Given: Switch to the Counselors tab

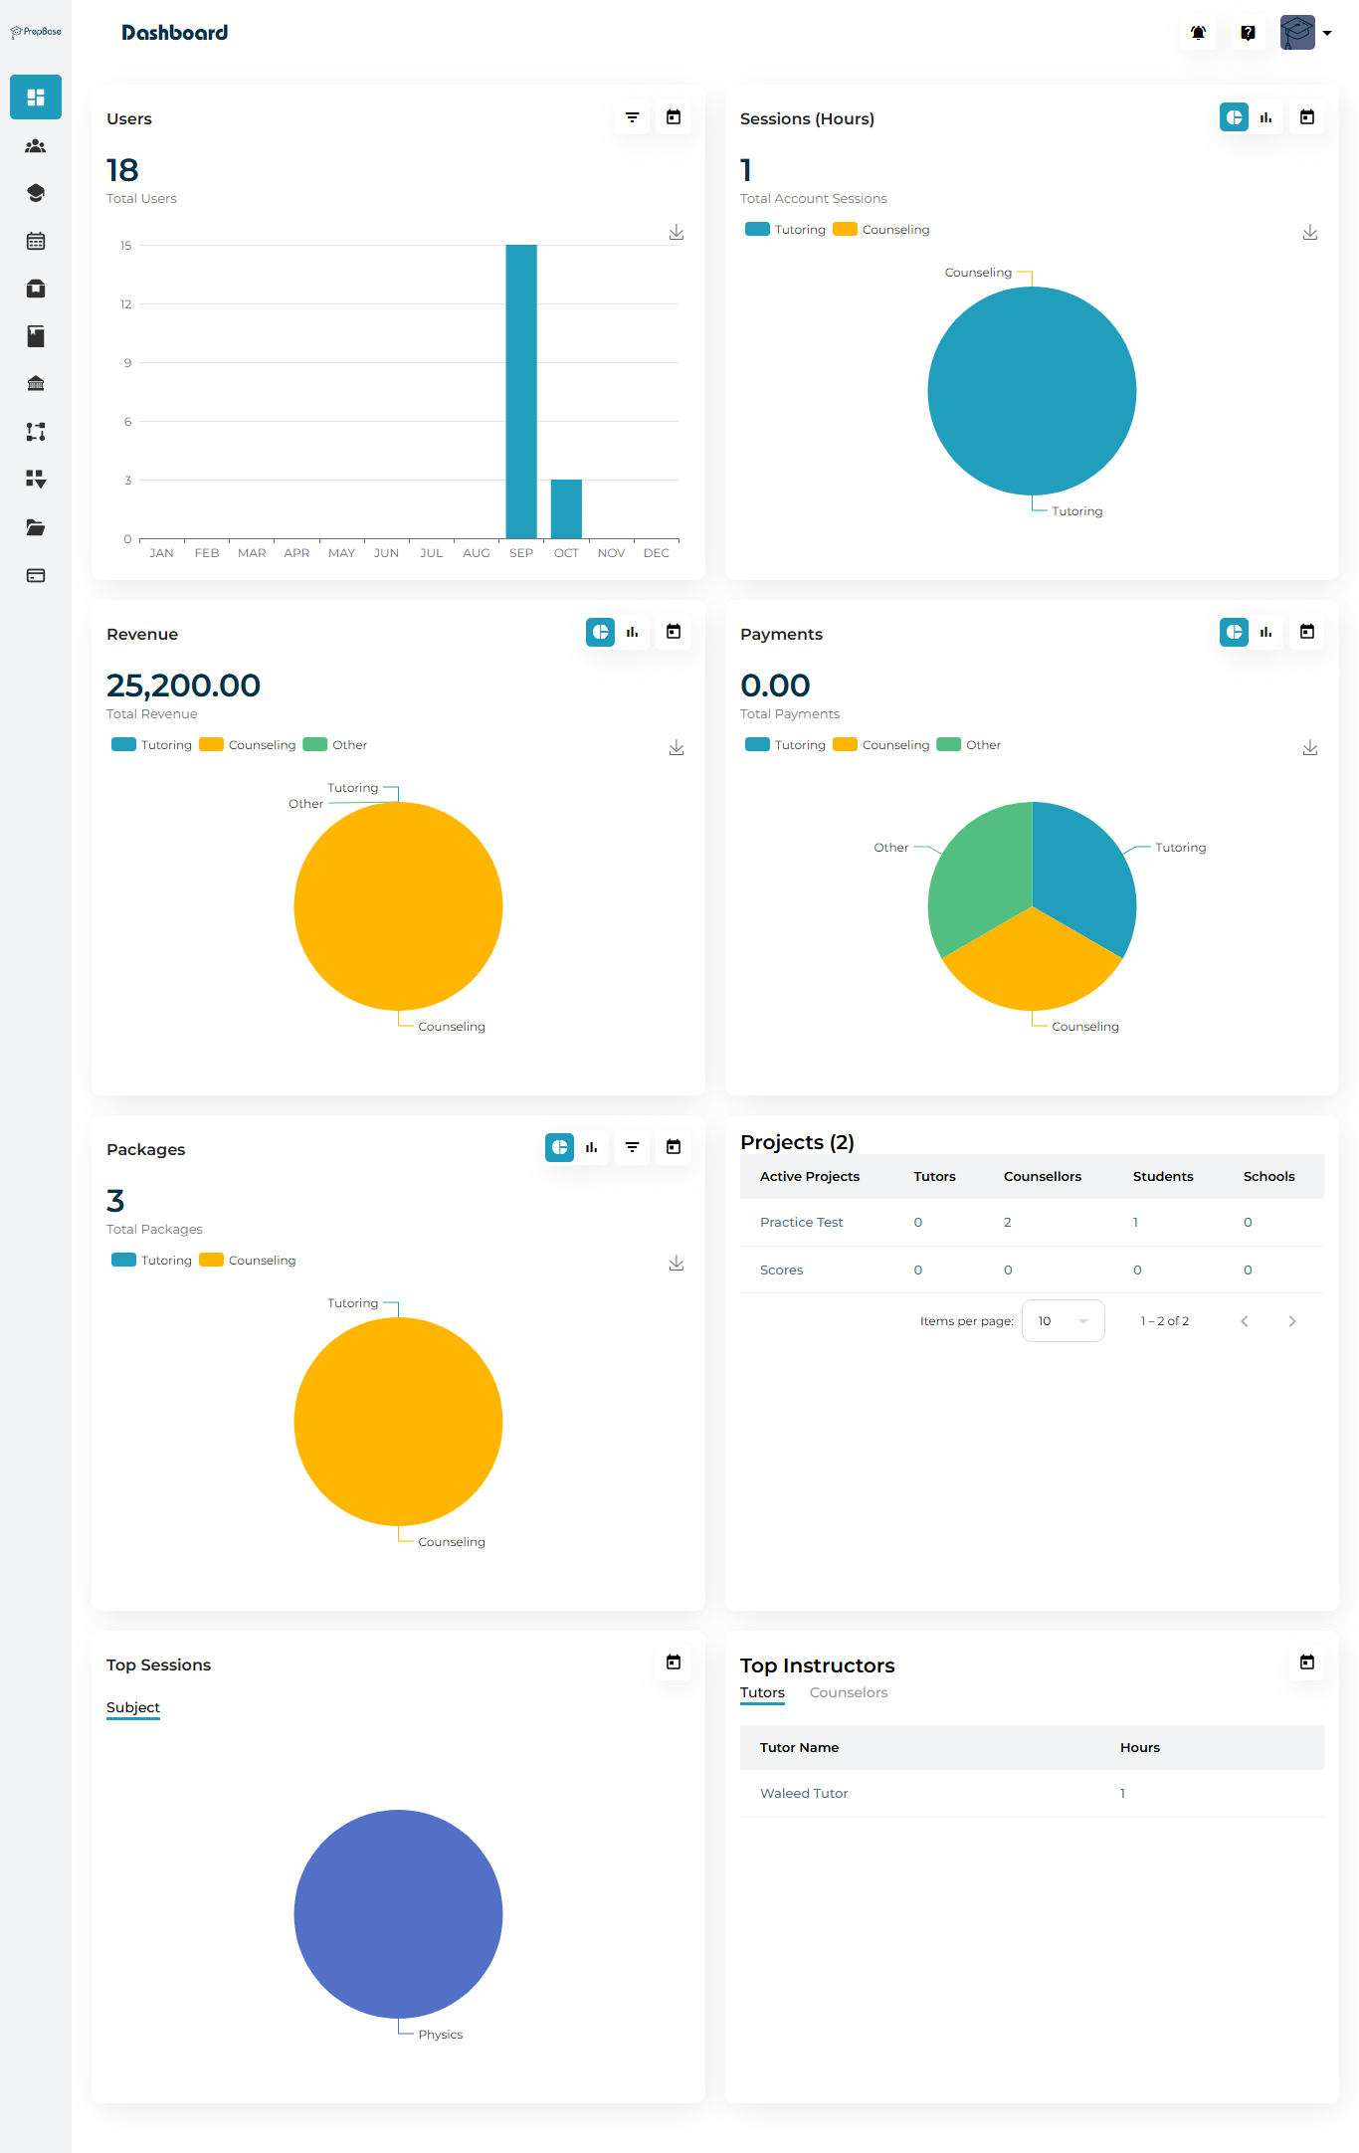Looking at the screenshot, I should (x=848, y=1692).
